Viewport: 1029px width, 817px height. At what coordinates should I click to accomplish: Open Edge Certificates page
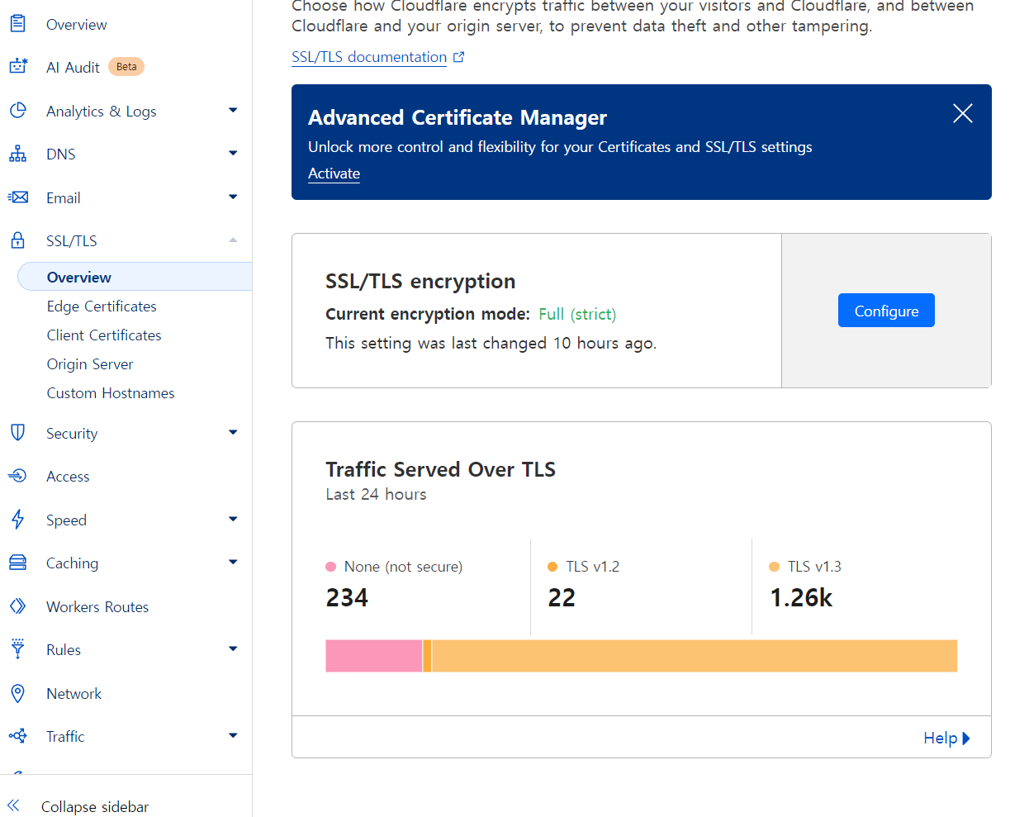pos(102,306)
